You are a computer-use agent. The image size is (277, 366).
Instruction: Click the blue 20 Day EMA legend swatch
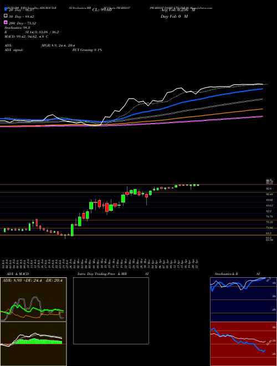tap(6, 9)
